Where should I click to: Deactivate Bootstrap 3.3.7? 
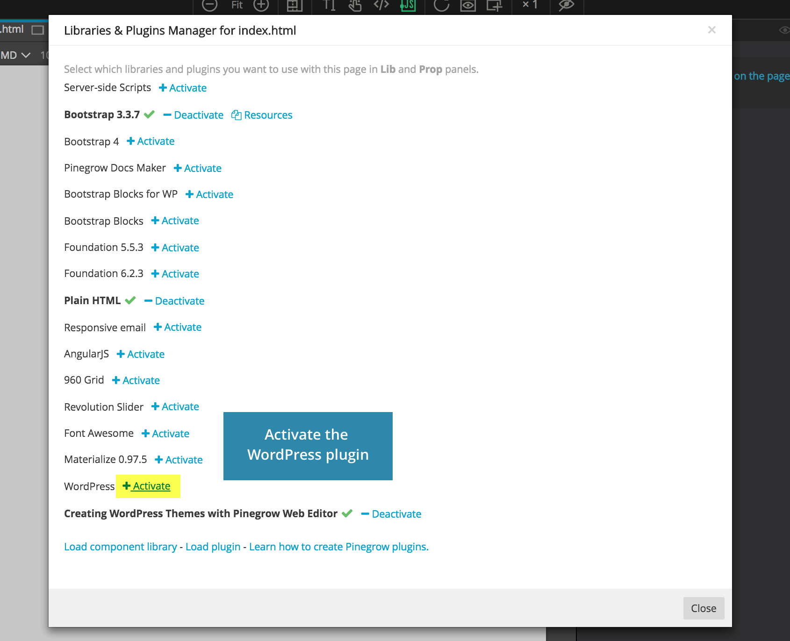pyautogui.click(x=194, y=115)
